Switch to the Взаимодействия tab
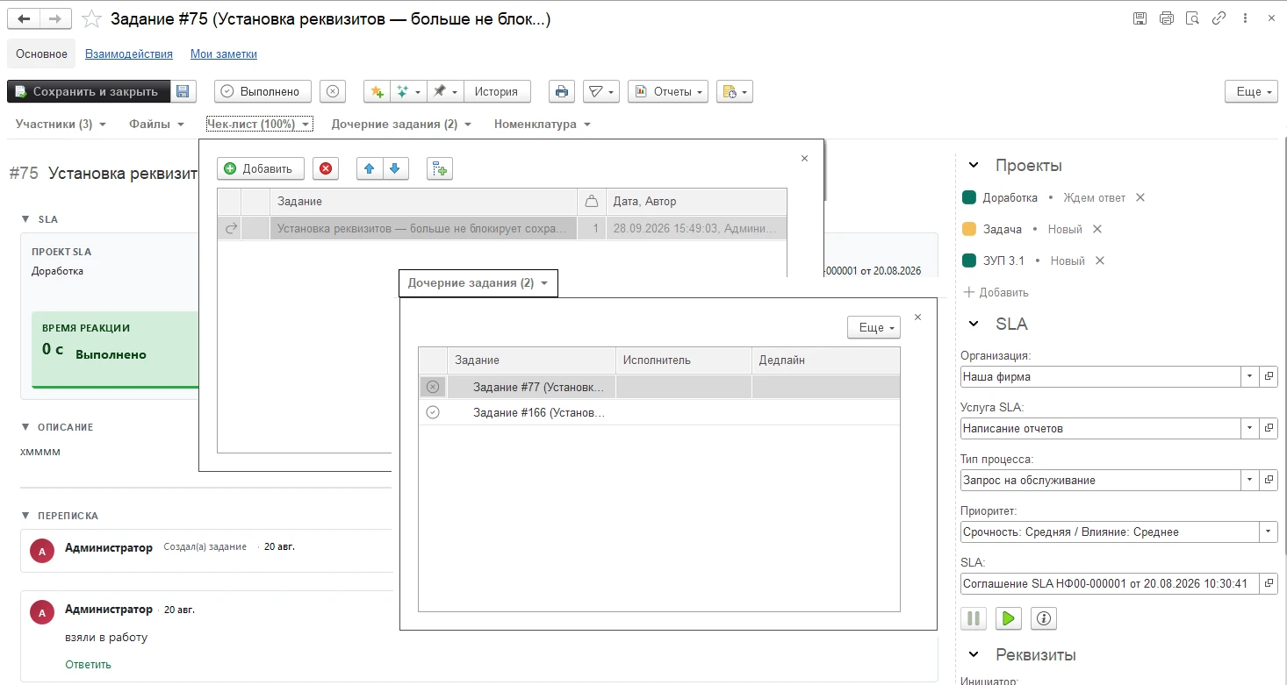 click(x=129, y=54)
